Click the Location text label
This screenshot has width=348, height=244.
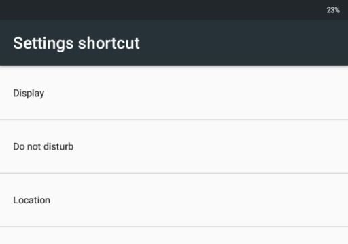(x=32, y=200)
